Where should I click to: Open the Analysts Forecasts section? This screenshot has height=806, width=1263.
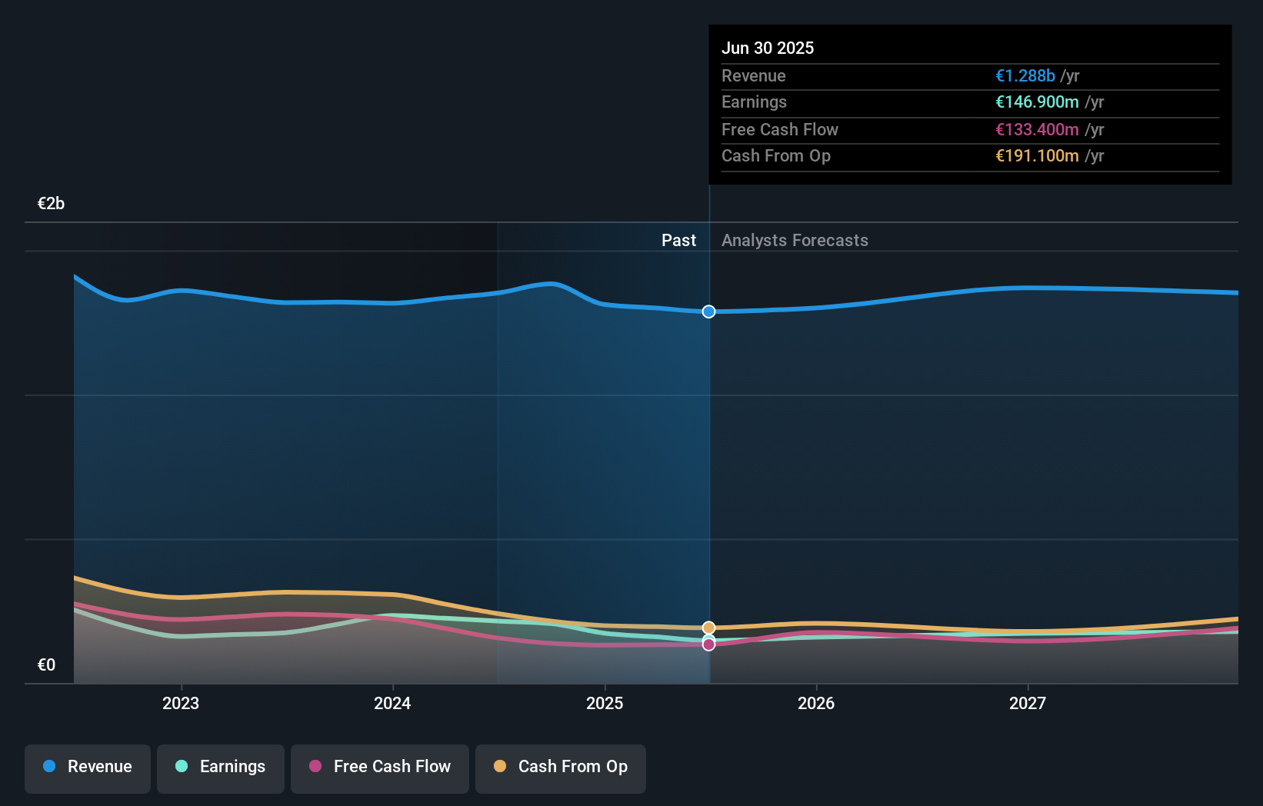(x=795, y=240)
